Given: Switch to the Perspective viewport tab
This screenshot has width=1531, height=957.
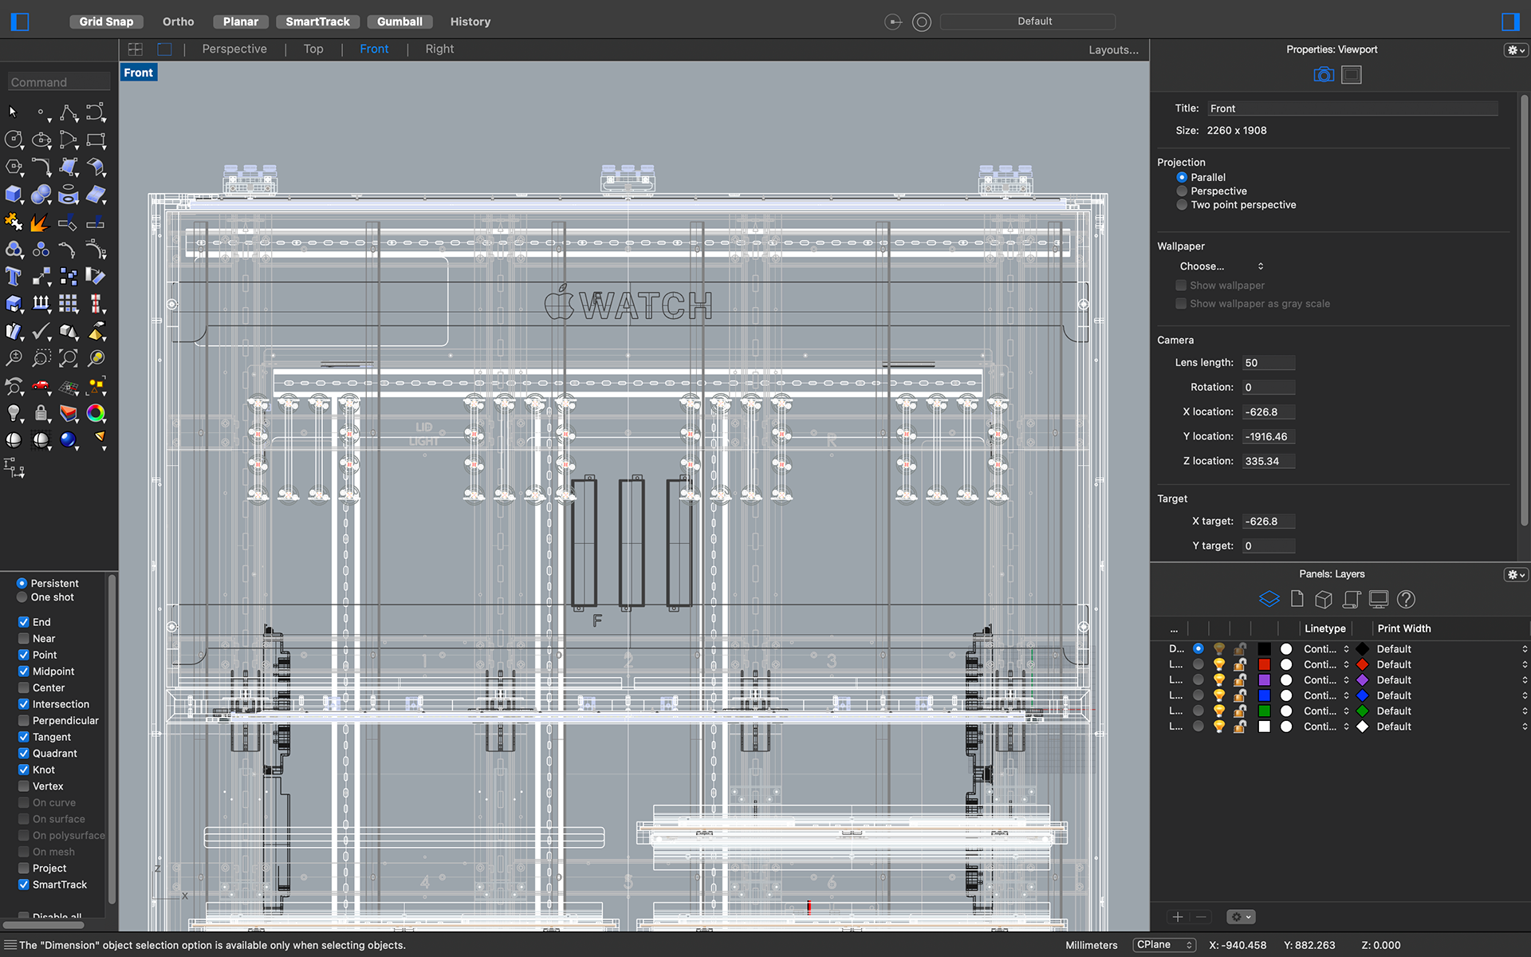Looking at the screenshot, I should pyautogui.click(x=234, y=49).
